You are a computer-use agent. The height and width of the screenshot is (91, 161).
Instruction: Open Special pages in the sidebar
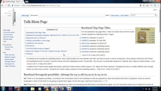pyautogui.click(x=9, y=59)
